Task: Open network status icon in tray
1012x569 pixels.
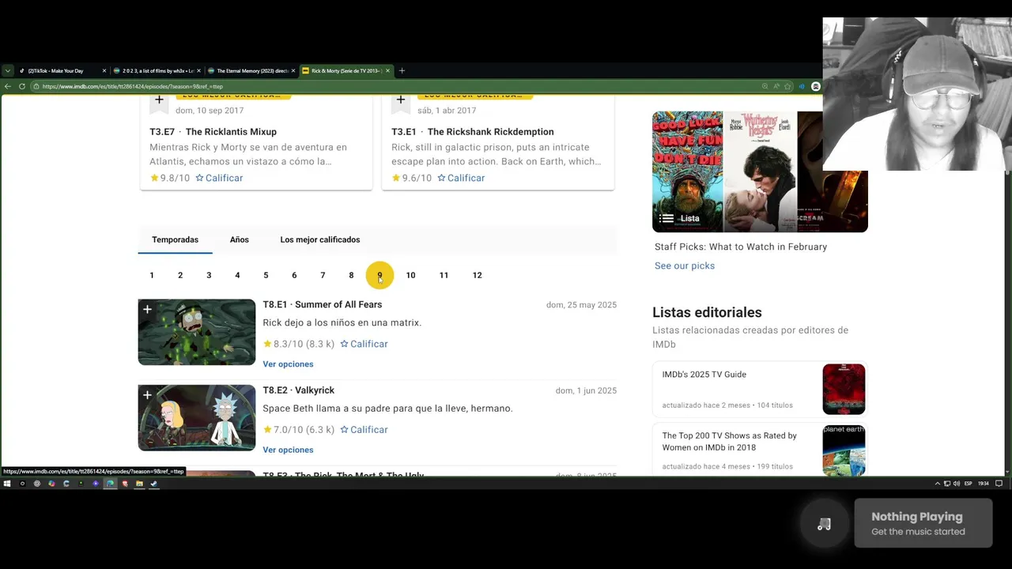Action: point(947,484)
